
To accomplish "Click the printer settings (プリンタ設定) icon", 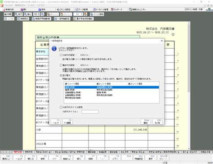I will [x=58, y=9].
